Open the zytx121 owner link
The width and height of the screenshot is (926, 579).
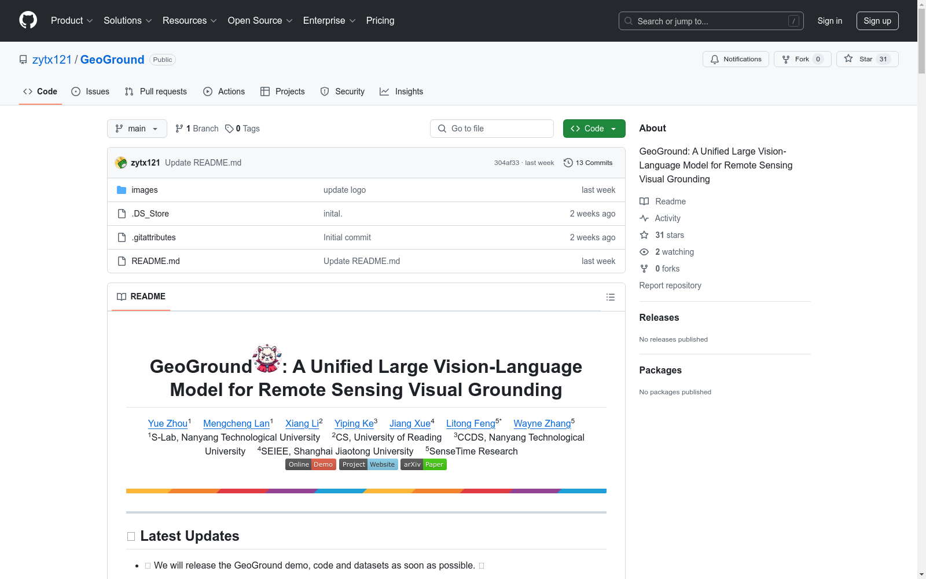pyautogui.click(x=52, y=60)
